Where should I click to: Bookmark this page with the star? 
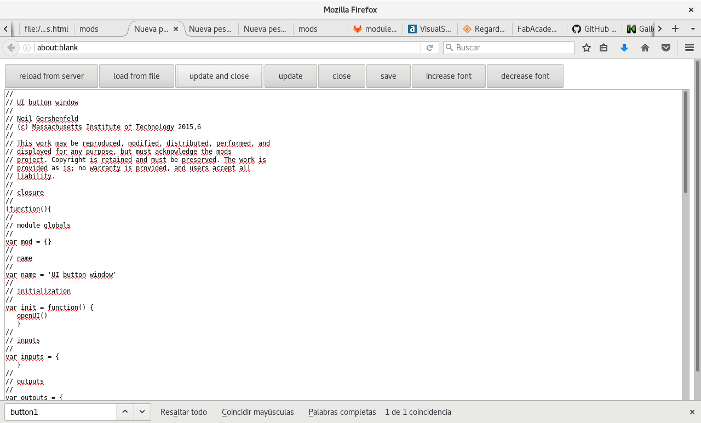pos(587,48)
